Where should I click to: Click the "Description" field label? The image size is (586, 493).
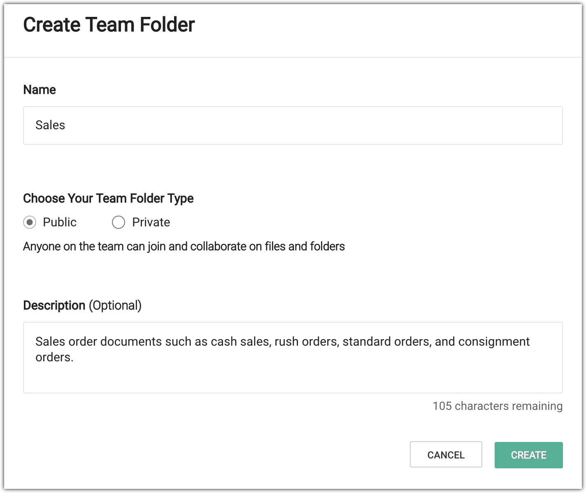pyautogui.click(x=54, y=305)
